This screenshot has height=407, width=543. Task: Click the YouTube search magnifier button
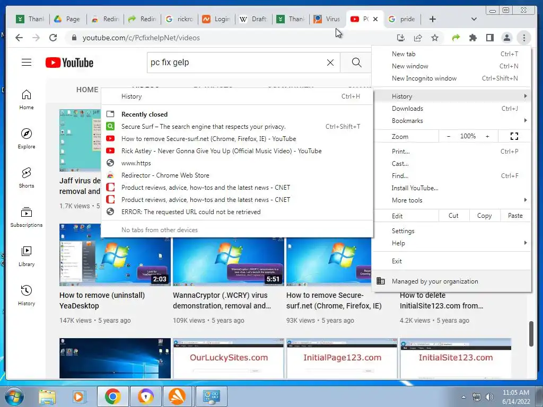pyautogui.click(x=356, y=63)
